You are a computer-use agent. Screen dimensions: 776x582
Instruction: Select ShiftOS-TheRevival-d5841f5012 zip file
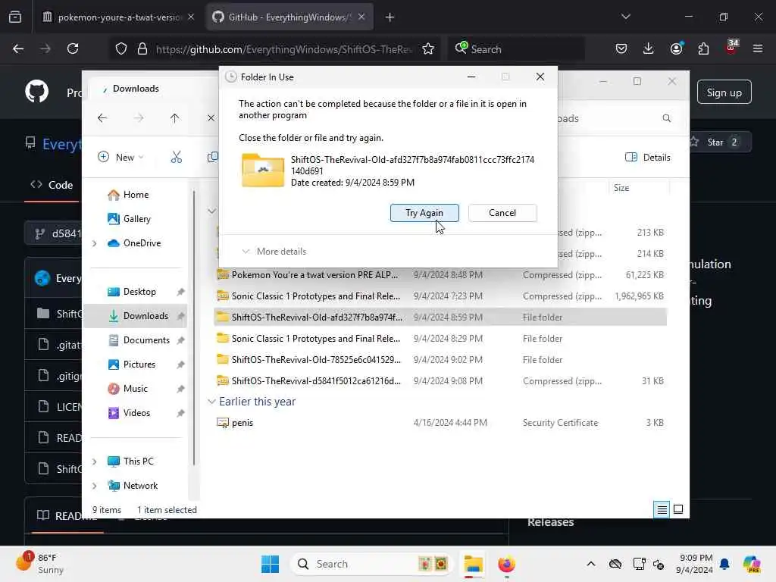point(440,381)
